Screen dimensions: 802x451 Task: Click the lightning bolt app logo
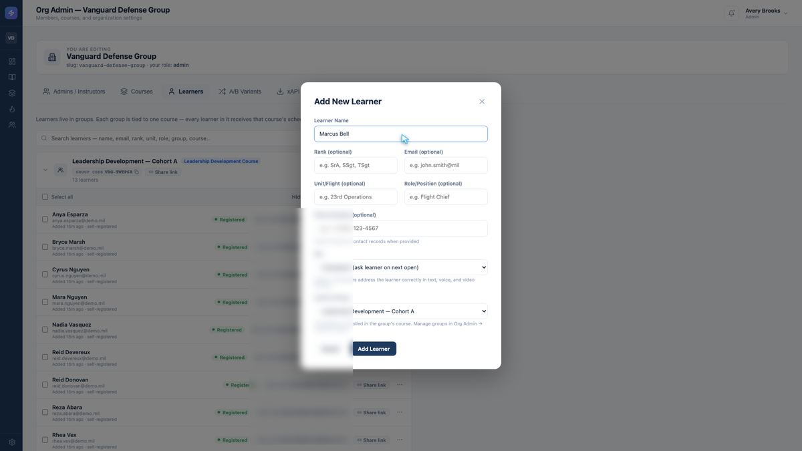(11, 13)
